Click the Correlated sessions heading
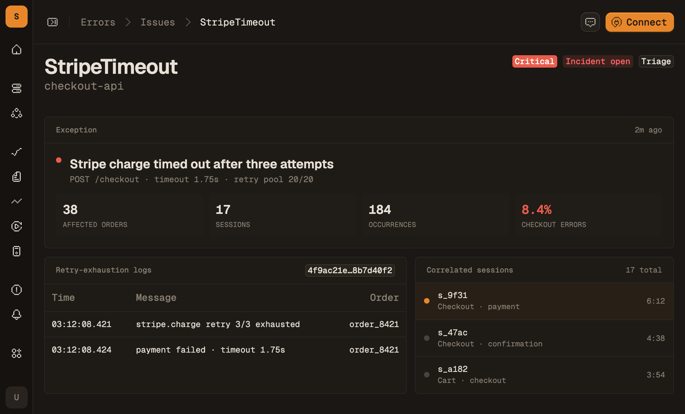Image resolution: width=685 pixels, height=414 pixels. click(x=470, y=270)
